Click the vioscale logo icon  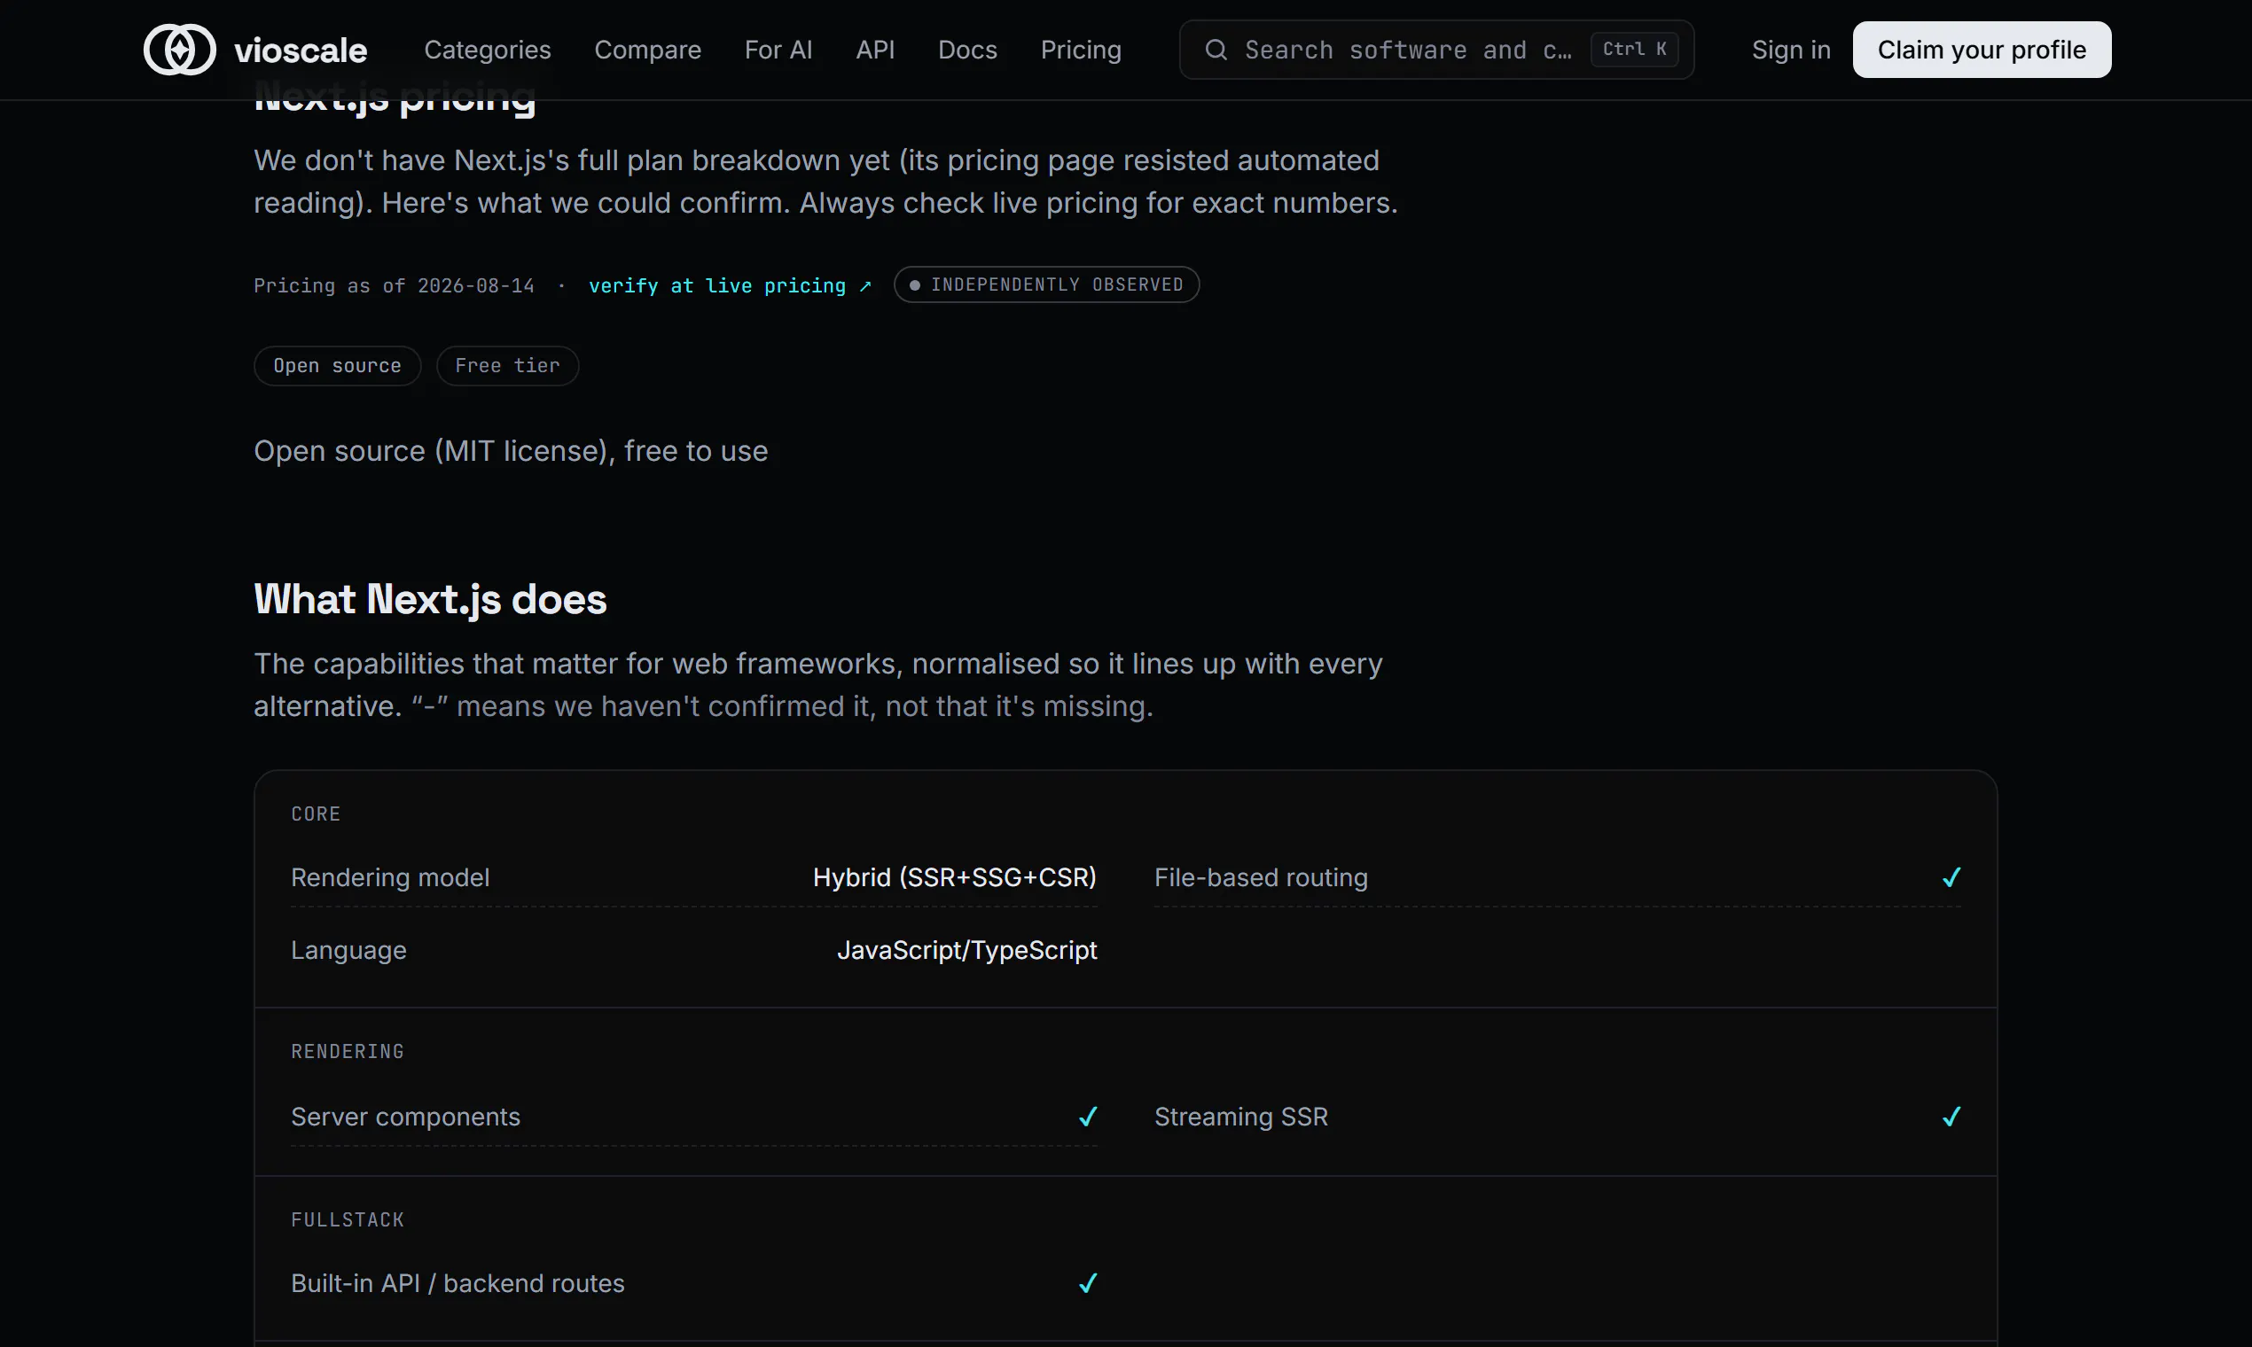point(180,50)
